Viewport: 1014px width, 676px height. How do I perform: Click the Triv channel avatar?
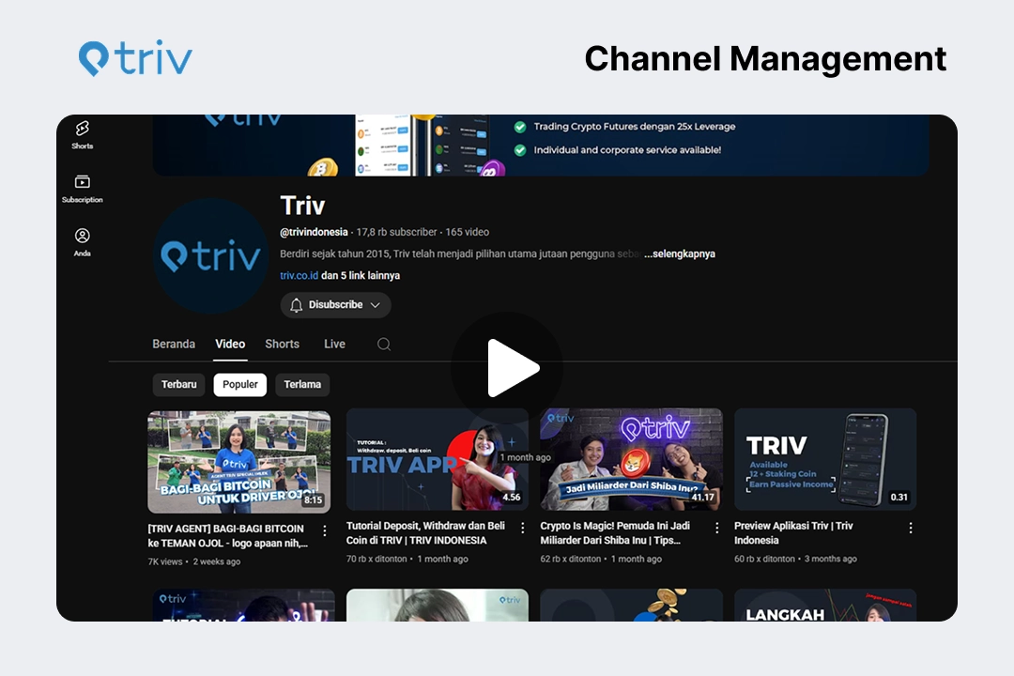click(x=210, y=256)
